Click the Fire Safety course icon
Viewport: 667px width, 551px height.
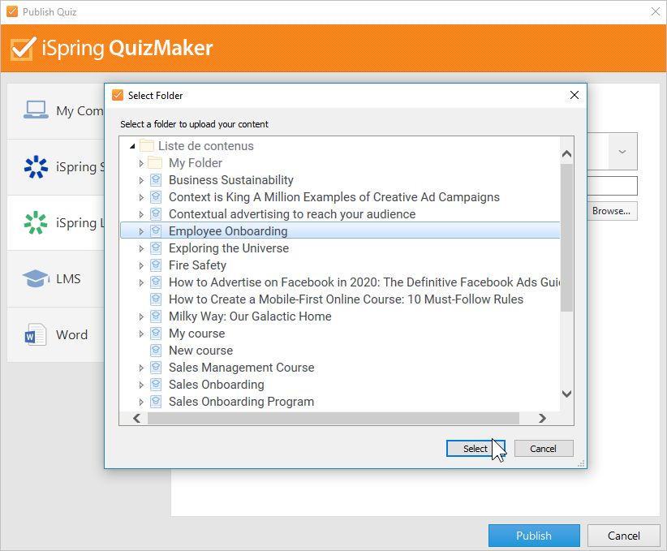pos(156,265)
